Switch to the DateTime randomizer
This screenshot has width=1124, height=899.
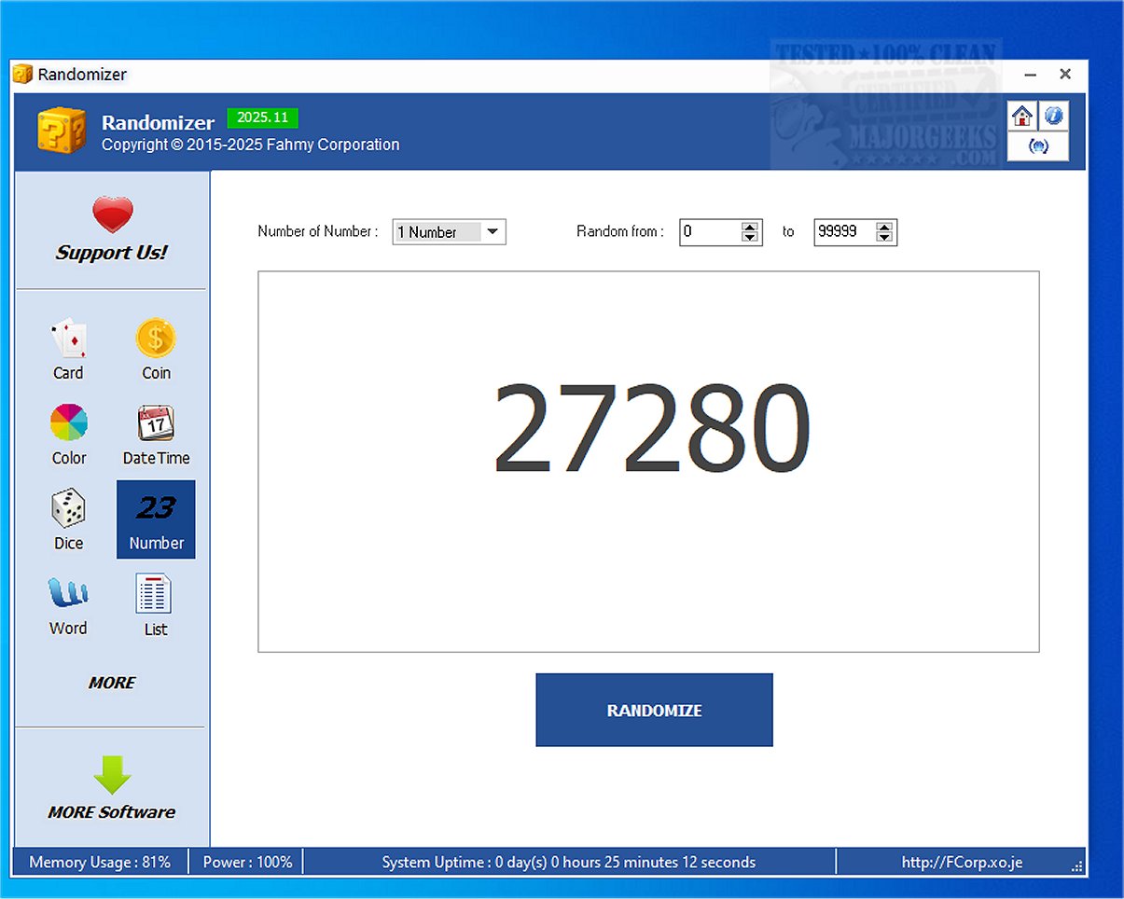pos(156,435)
